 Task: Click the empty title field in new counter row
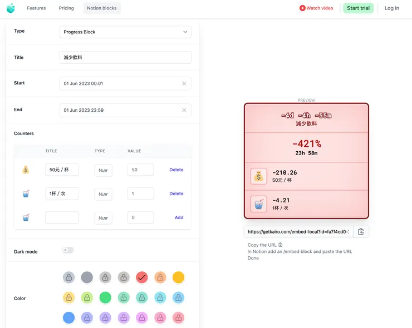[x=62, y=217]
